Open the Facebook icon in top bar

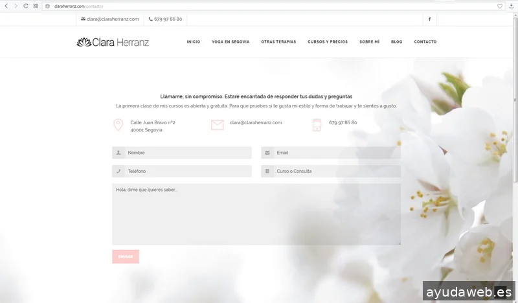tap(429, 19)
